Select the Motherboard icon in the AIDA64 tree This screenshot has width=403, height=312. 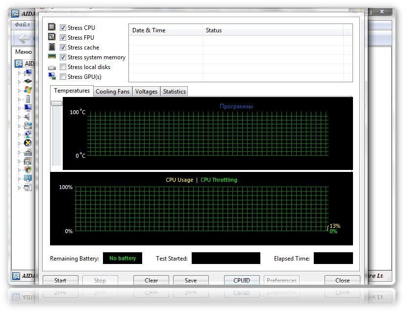[x=28, y=81]
